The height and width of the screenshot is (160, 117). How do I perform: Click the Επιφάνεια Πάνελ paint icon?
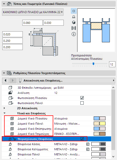10,154
